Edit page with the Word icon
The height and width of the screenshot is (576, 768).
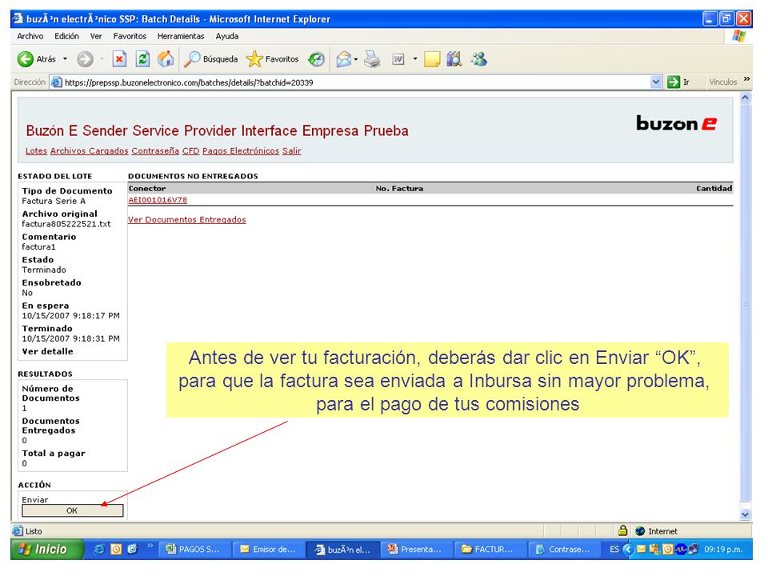coord(398,59)
